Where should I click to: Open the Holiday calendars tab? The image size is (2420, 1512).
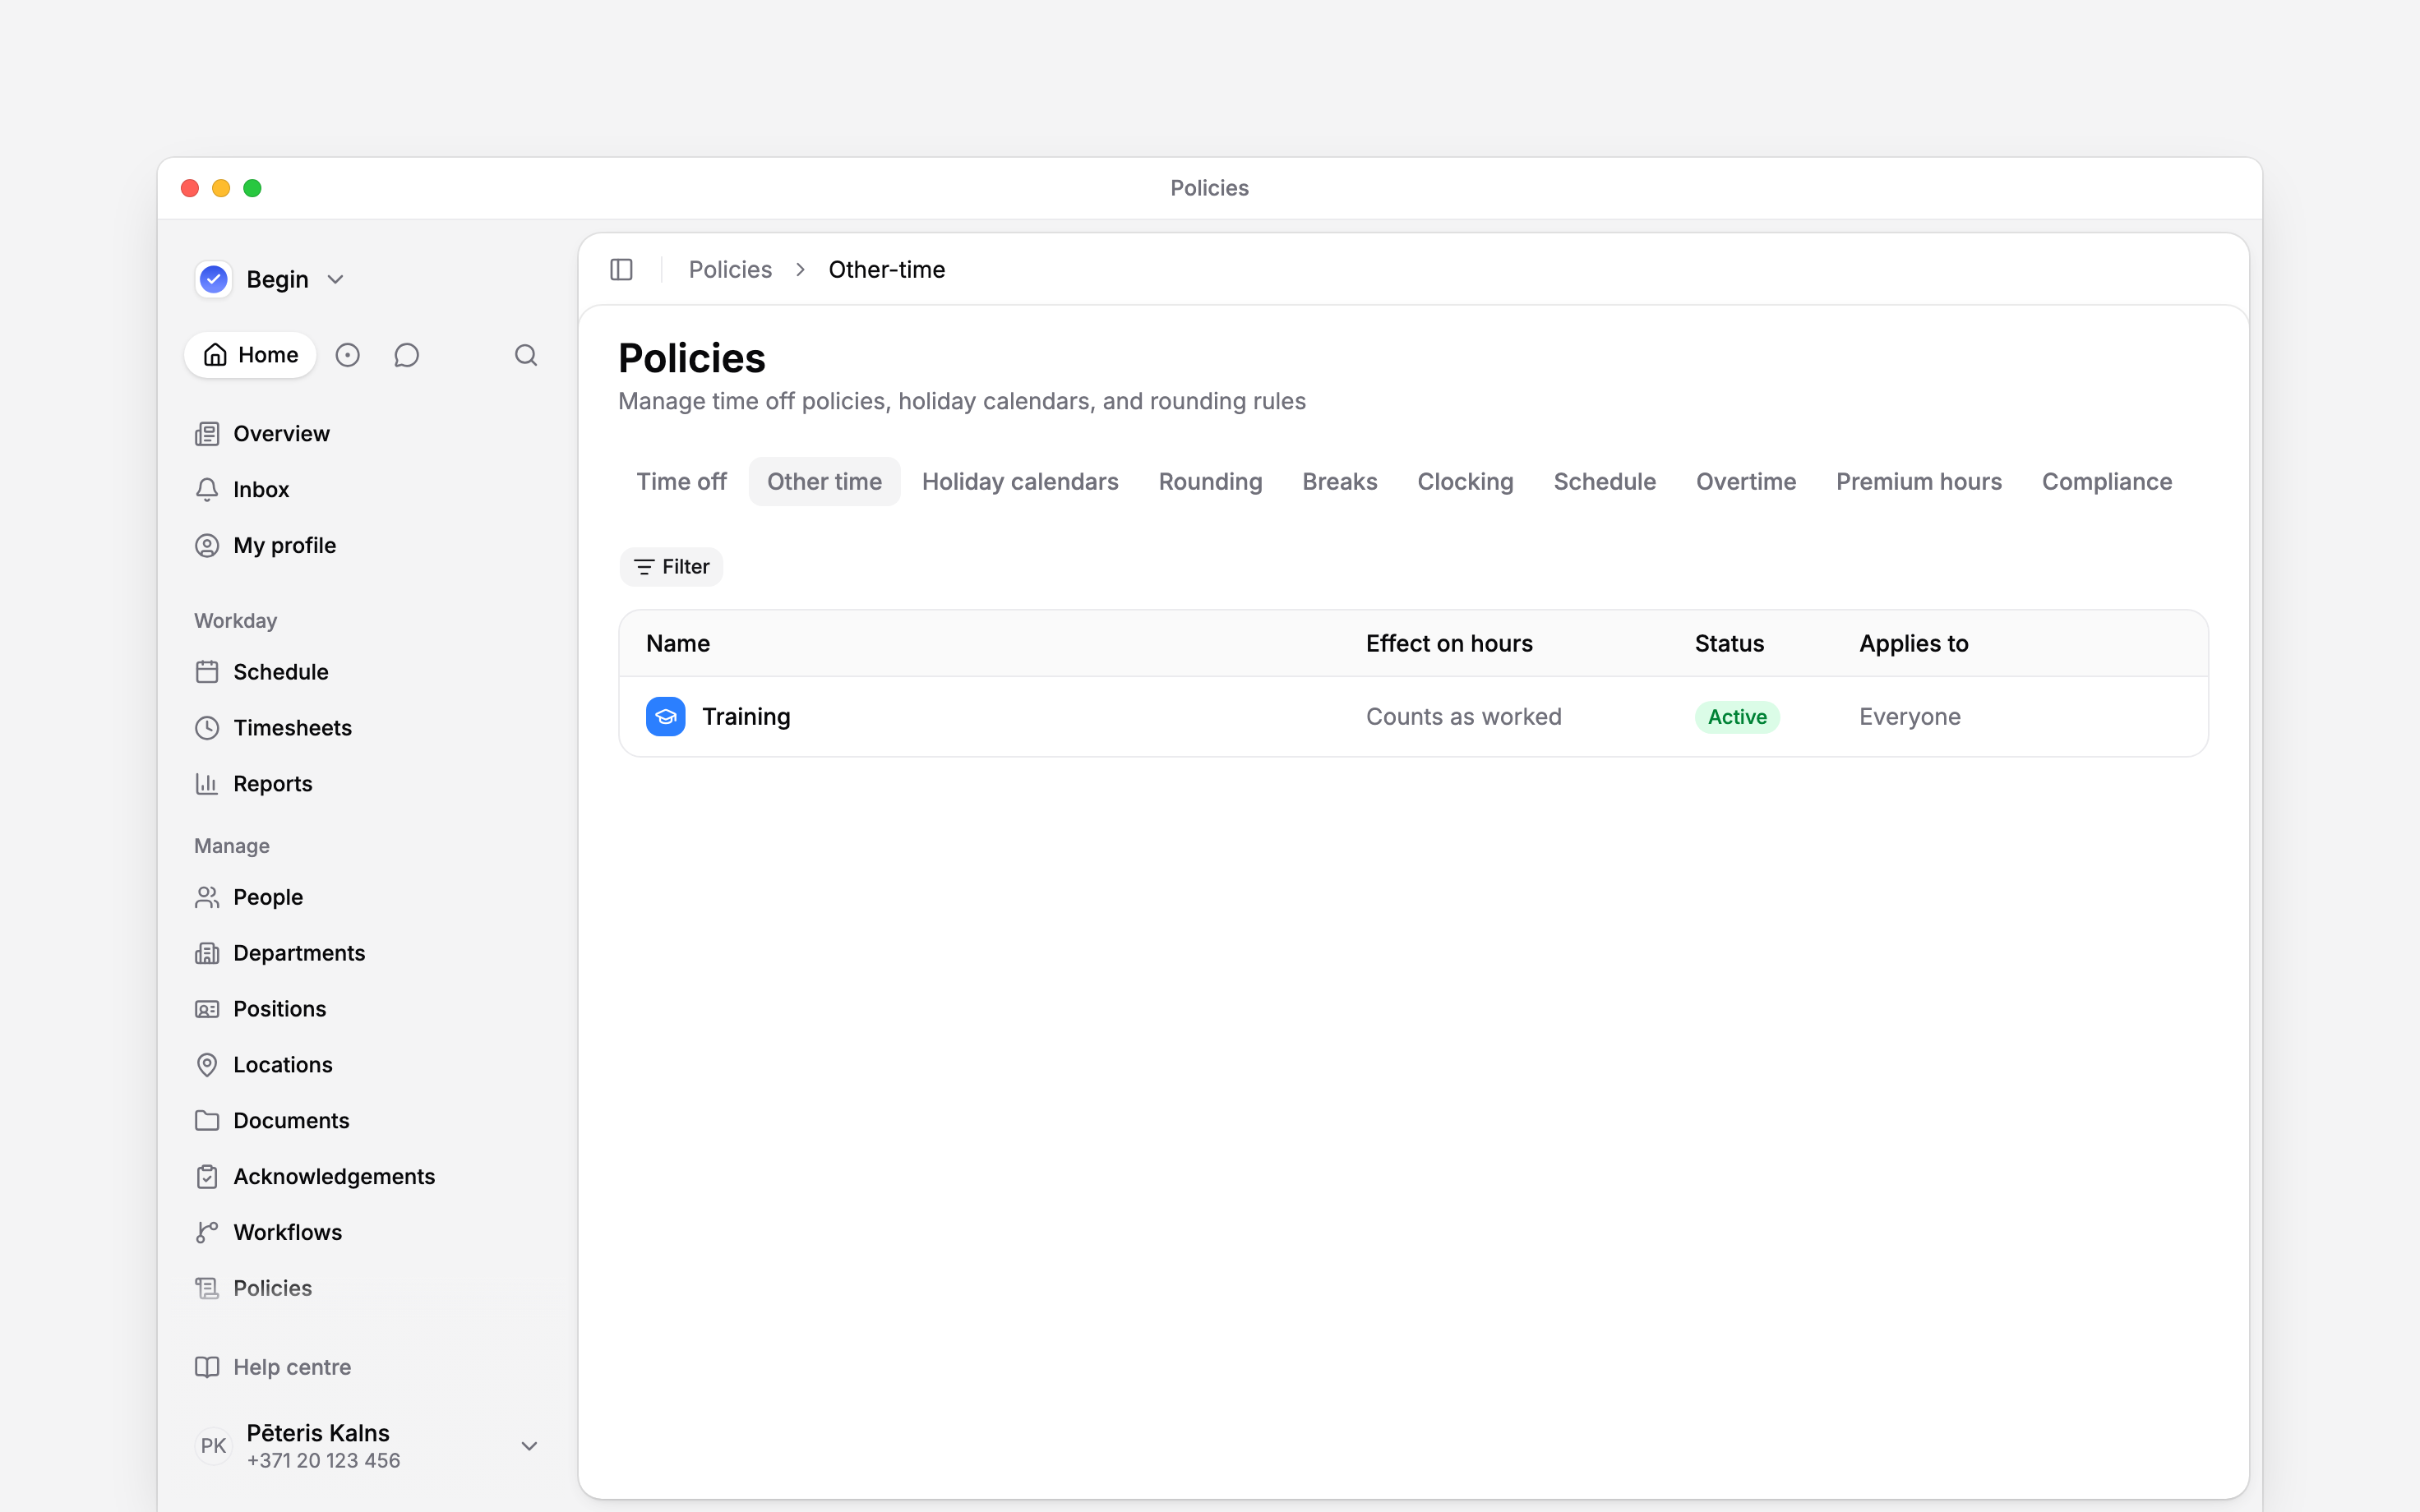tap(1020, 482)
